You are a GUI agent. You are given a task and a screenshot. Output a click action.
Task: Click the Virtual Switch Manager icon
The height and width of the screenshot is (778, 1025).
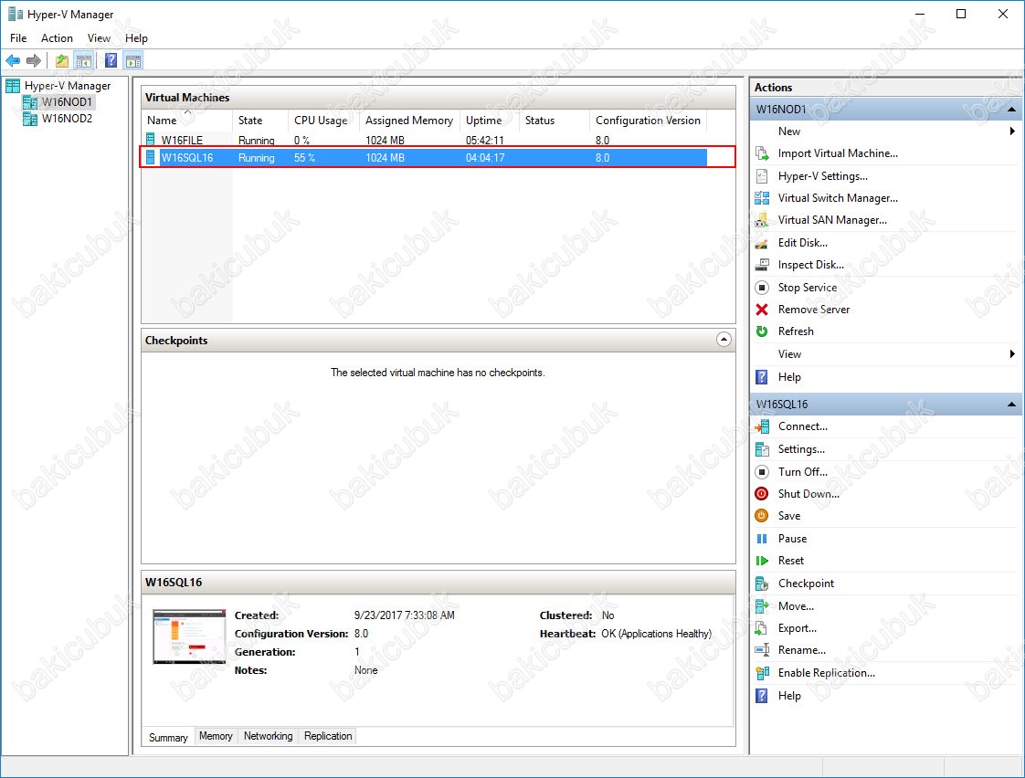762,198
